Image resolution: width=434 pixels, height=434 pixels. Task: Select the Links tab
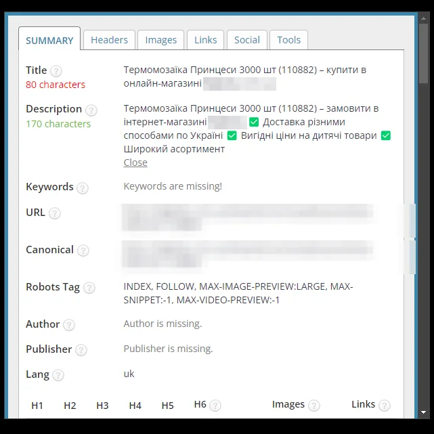click(205, 40)
